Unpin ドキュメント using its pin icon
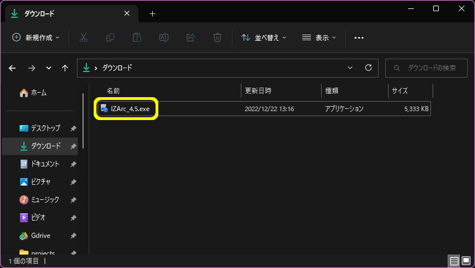Screen dimensions: 475x268 (73, 164)
